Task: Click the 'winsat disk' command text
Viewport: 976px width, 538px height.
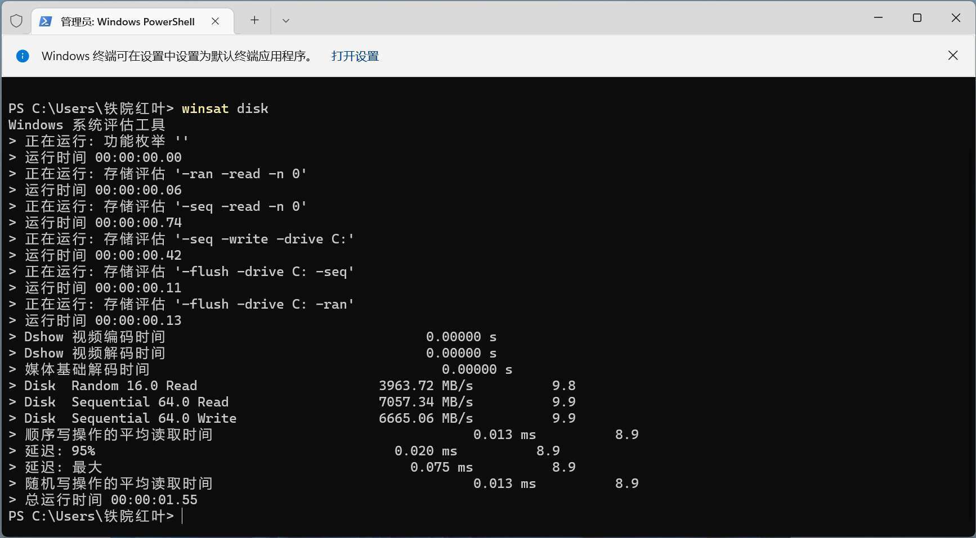Action: pyautogui.click(x=225, y=108)
